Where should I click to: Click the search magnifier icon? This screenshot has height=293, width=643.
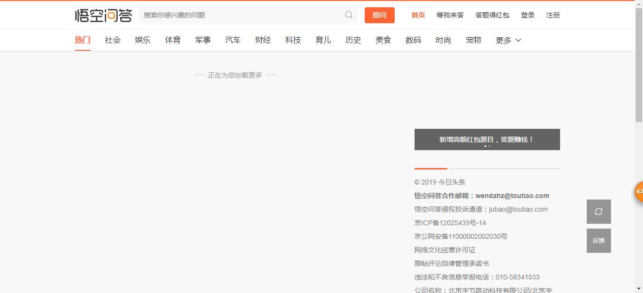[x=348, y=15]
